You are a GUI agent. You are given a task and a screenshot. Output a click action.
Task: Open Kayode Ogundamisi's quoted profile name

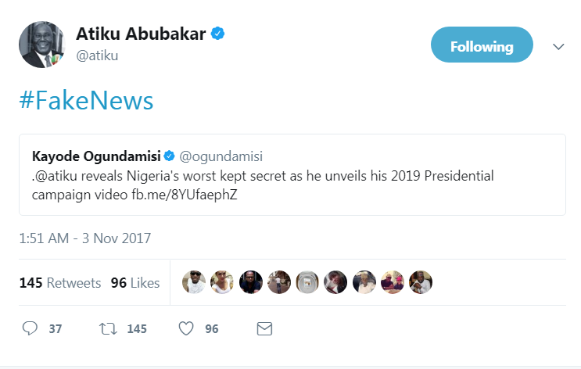click(91, 152)
